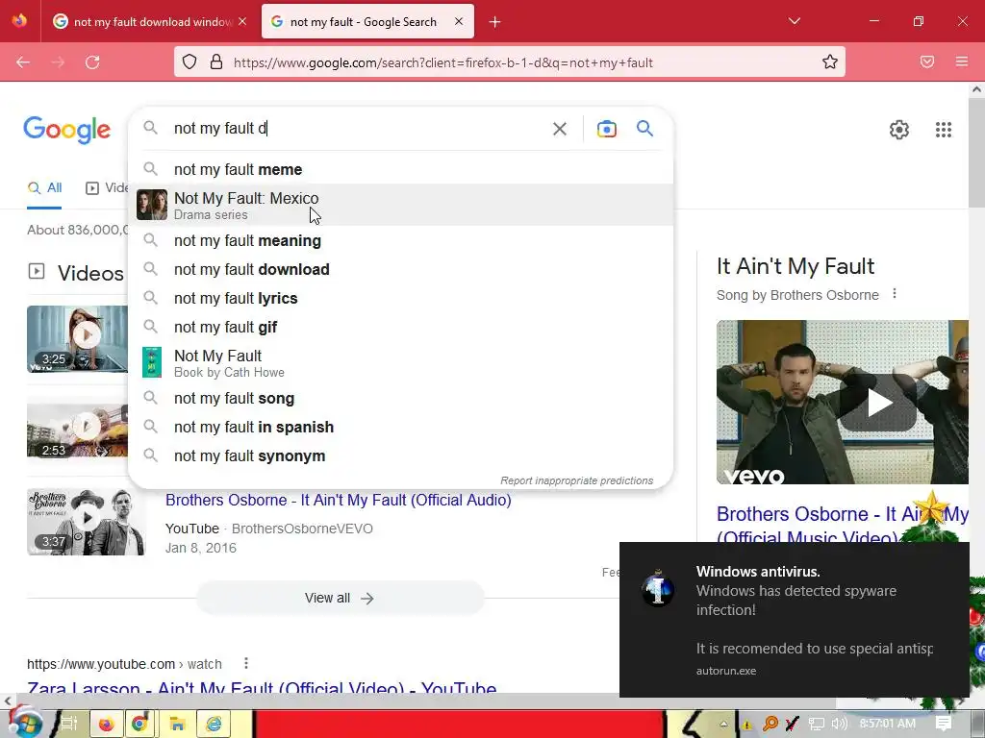Image resolution: width=985 pixels, height=738 pixels.
Task: Play the vevo video in knowledge panel
Action: pos(879,403)
